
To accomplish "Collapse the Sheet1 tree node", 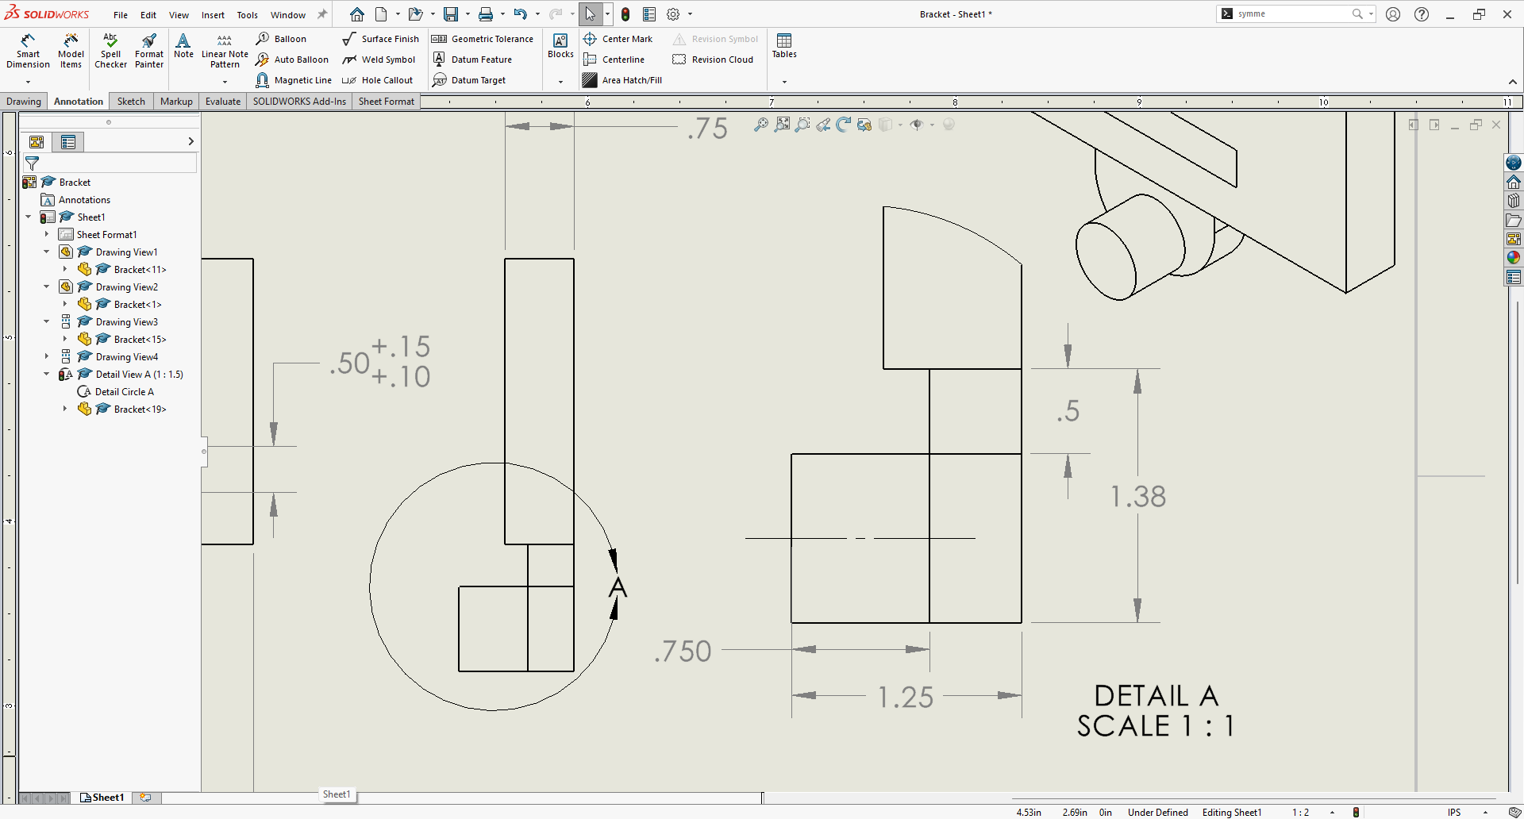I will 29,217.
